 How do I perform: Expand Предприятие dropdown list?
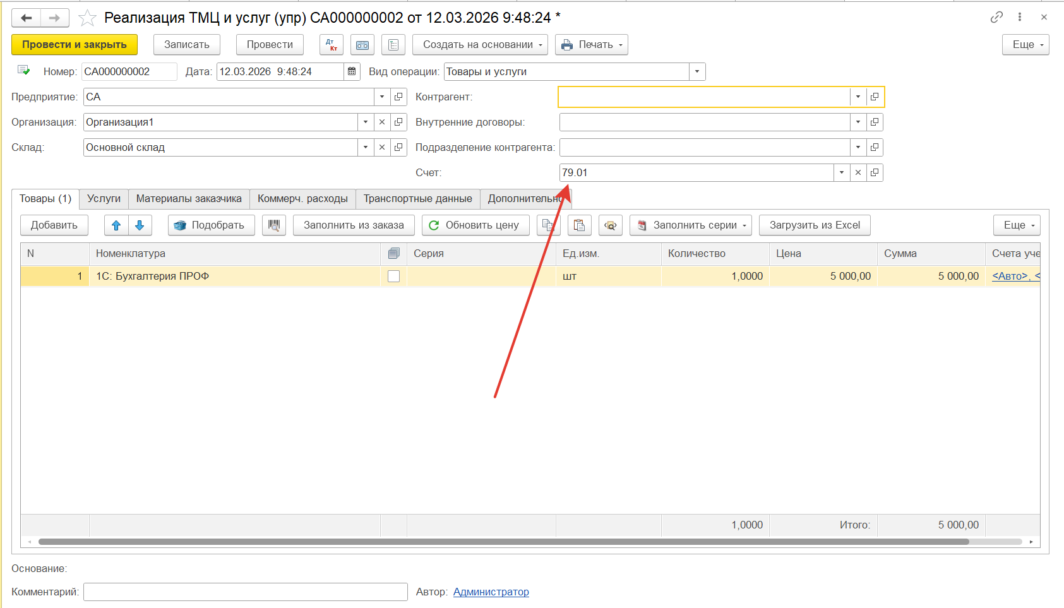coord(382,97)
